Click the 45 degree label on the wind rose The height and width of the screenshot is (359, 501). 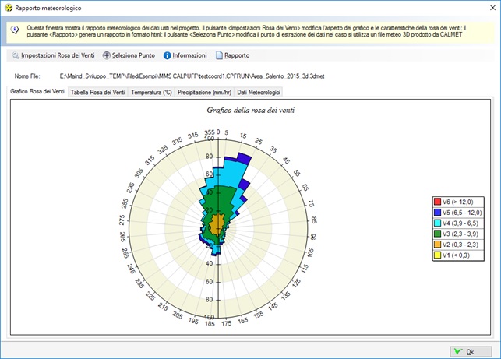point(286,160)
